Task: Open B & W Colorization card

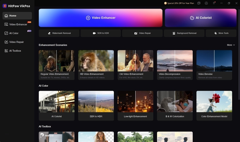Action: pos(175,106)
